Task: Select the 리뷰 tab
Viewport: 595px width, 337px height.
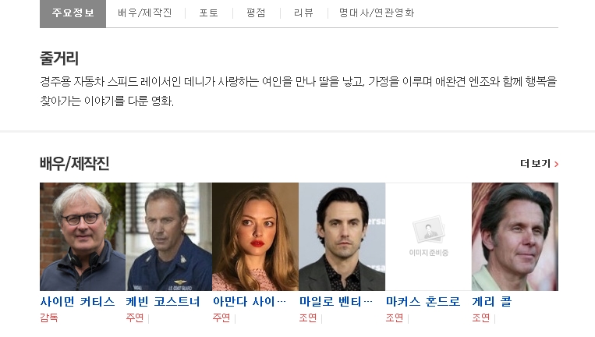Action: click(303, 13)
